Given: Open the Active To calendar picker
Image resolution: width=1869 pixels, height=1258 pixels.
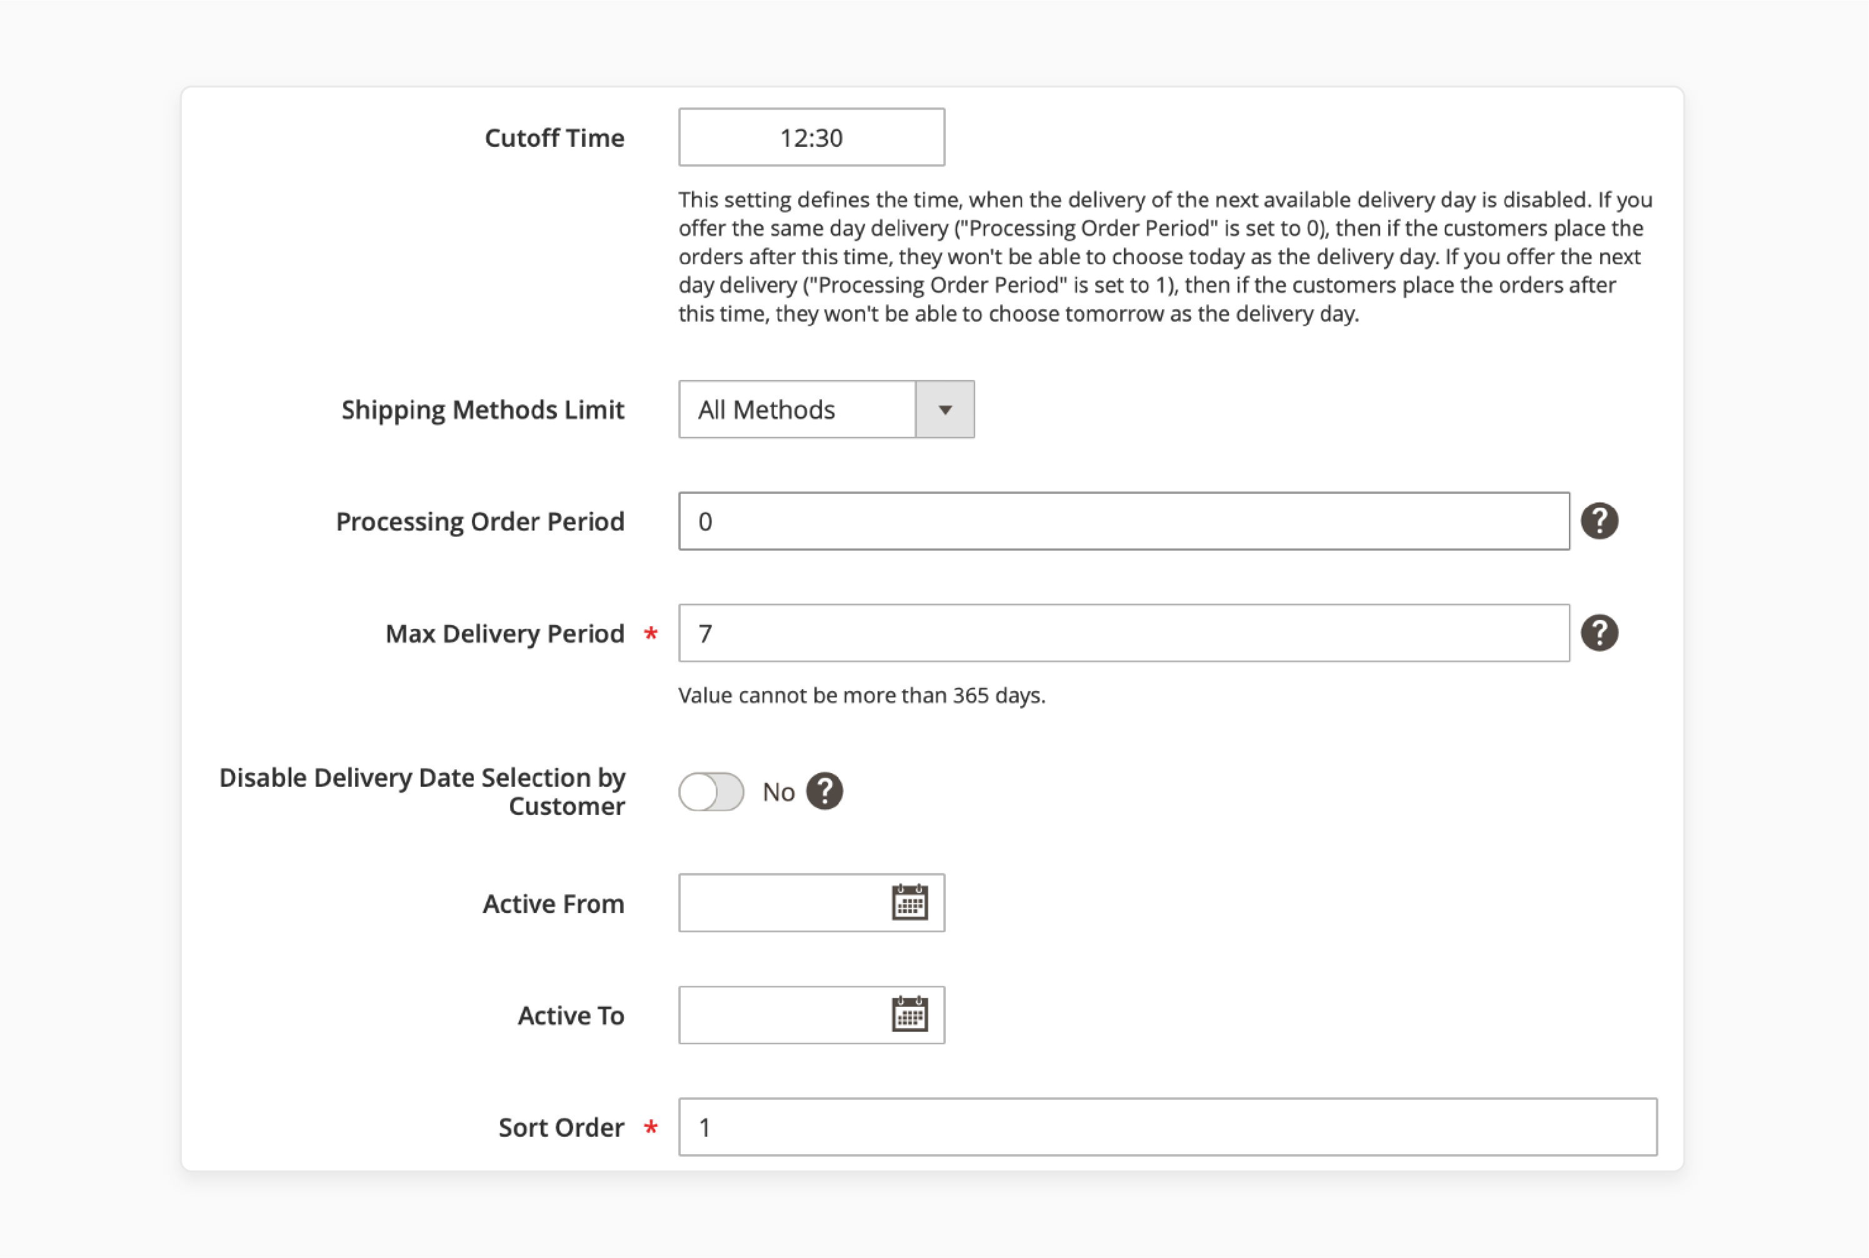Looking at the screenshot, I should [x=909, y=1014].
